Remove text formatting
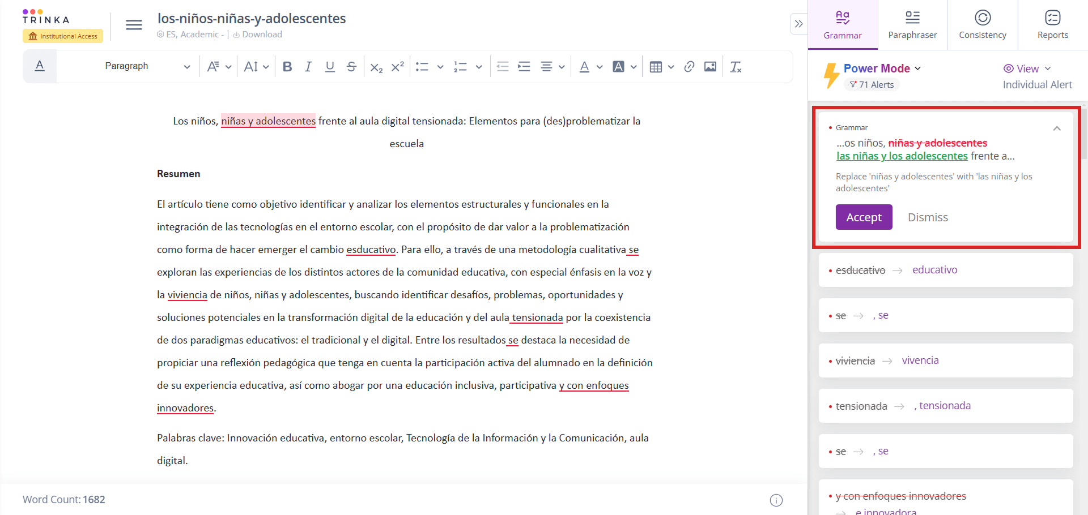 (736, 67)
